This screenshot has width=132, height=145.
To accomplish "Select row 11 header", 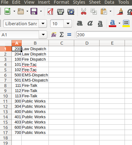I will (x=6, y=101).
